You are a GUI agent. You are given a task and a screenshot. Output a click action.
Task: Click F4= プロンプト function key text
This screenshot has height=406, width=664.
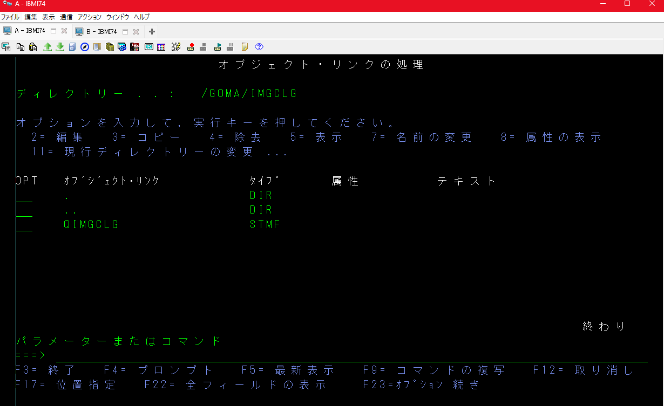(159, 370)
